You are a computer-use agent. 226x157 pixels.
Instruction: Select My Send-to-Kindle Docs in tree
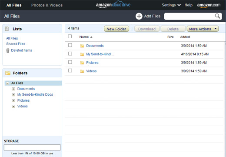[x=35, y=94]
